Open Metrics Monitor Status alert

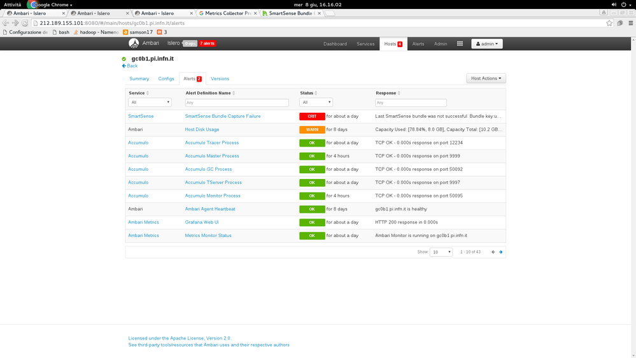click(x=208, y=236)
